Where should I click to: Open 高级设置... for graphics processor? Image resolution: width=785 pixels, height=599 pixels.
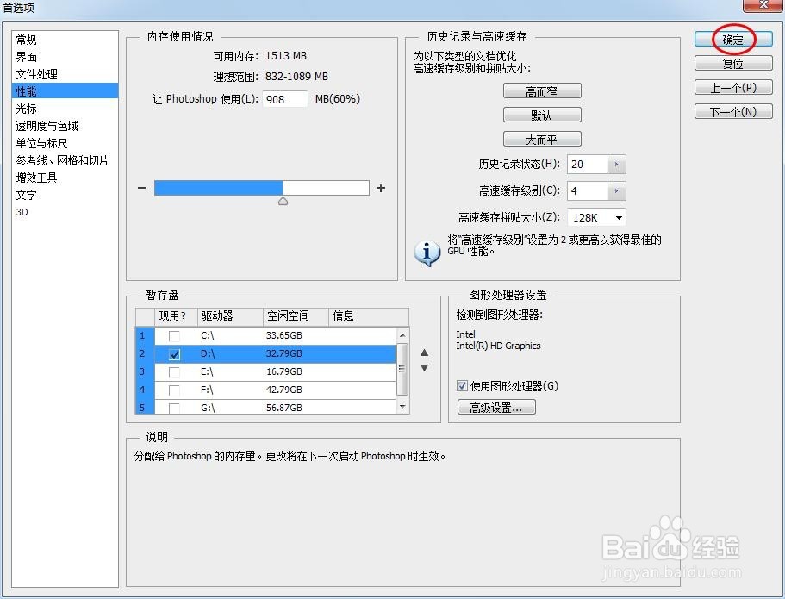496,407
